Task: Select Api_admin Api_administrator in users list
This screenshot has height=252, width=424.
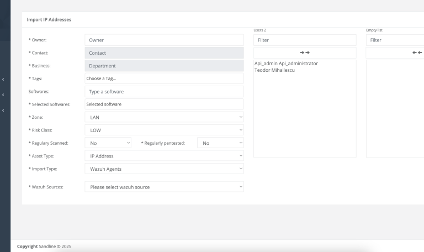Action: coord(286,64)
